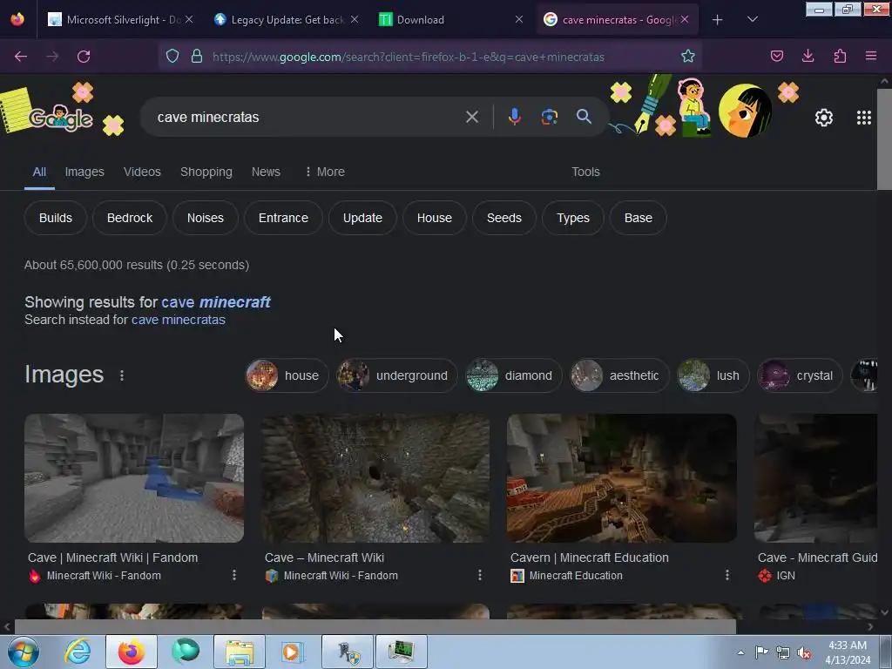This screenshot has width=892, height=669.
Task: Close the cave minecratas Google tab
Action: 685,20
